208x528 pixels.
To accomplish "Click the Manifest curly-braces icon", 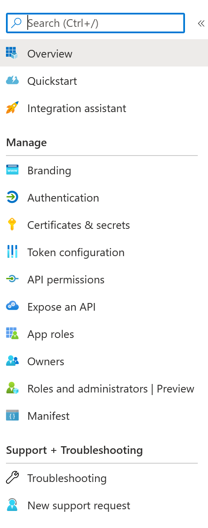I will coord(12,415).
